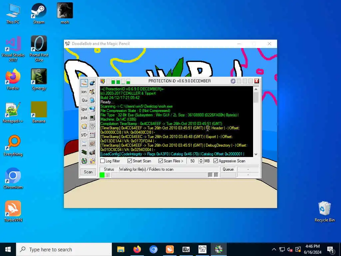The height and width of the screenshot is (256, 341).
Task: Click the 50 MB size input field
Action: click(x=193, y=161)
